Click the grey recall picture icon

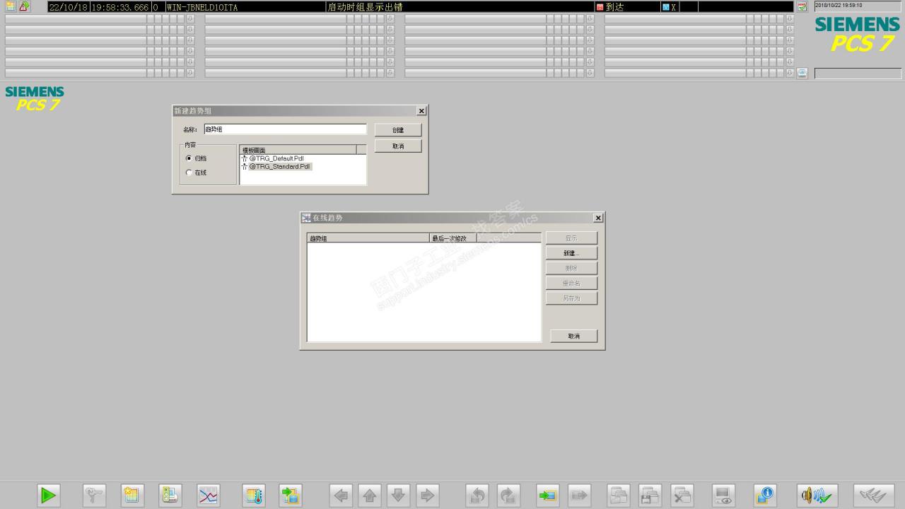[x=579, y=495]
